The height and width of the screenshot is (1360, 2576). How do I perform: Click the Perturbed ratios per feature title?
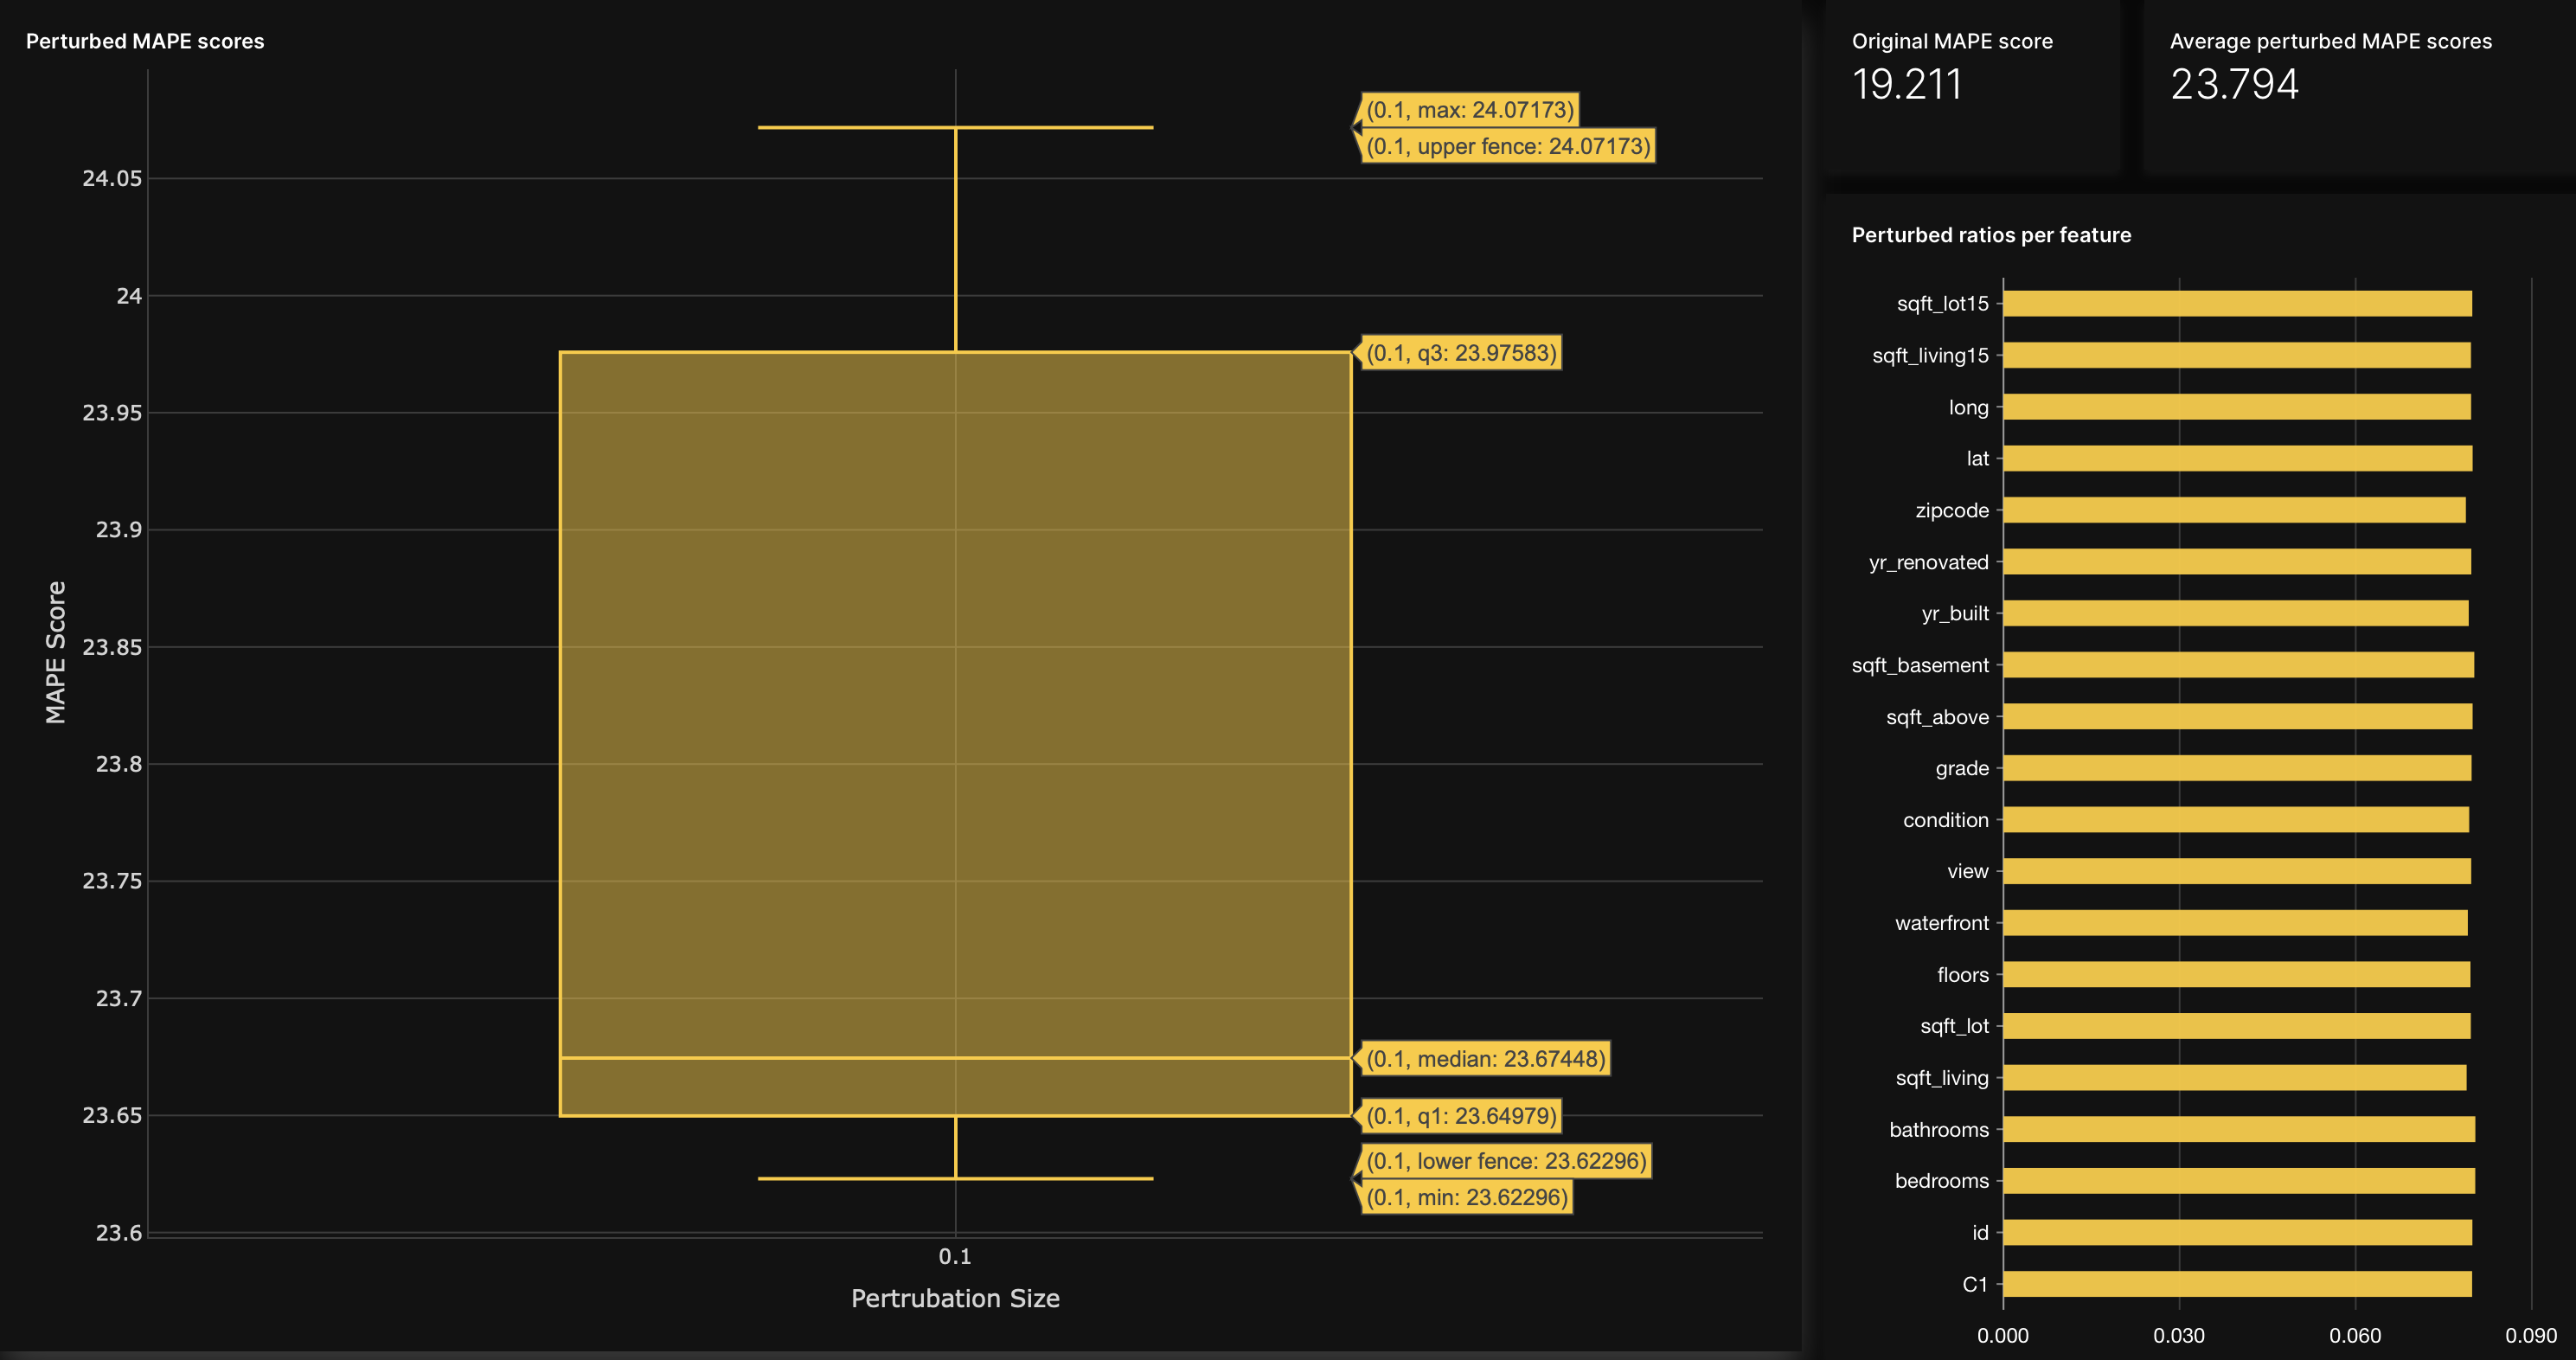[1991, 235]
